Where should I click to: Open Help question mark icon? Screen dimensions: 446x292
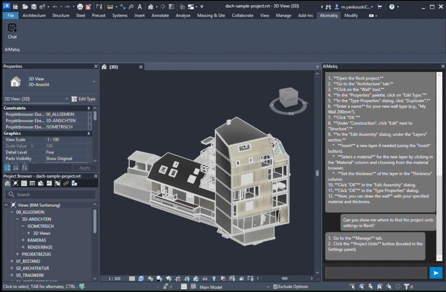(x=392, y=7)
